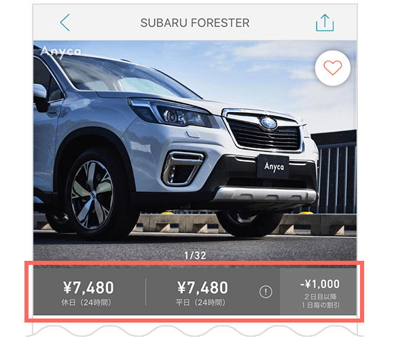
Task: Click the 休日（24時間）label
Action: 86,302
